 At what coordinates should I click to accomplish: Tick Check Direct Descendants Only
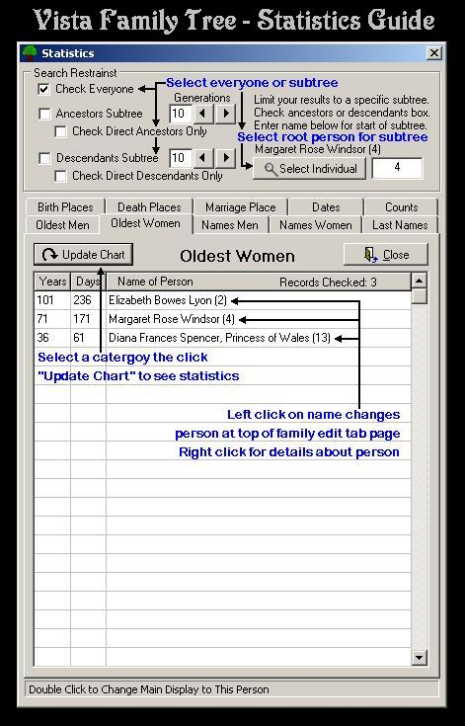(60, 176)
